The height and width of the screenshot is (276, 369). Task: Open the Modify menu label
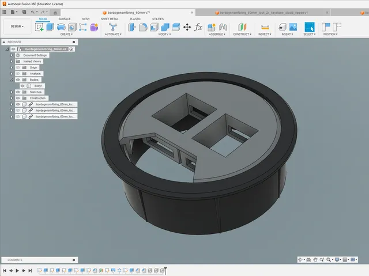coord(164,34)
